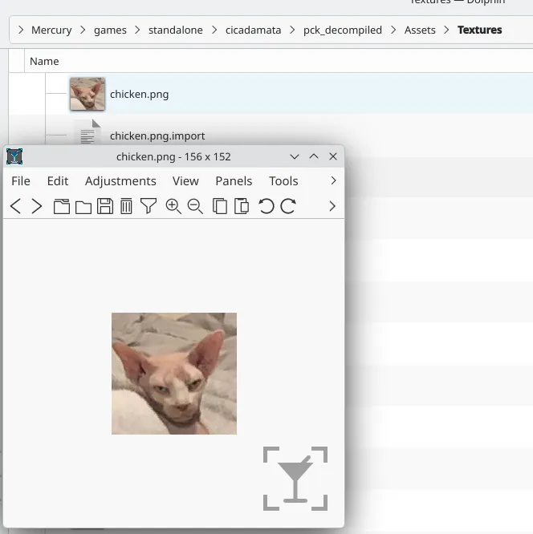Expand breadcrumb arrow after pck_decompiled

(393, 30)
